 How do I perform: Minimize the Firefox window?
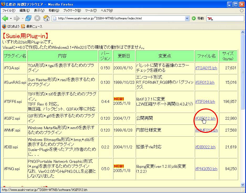pos(230,4)
